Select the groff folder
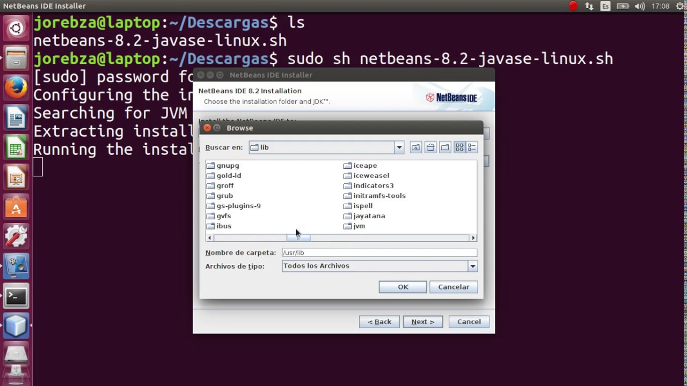This screenshot has height=386, width=687. coord(220,186)
